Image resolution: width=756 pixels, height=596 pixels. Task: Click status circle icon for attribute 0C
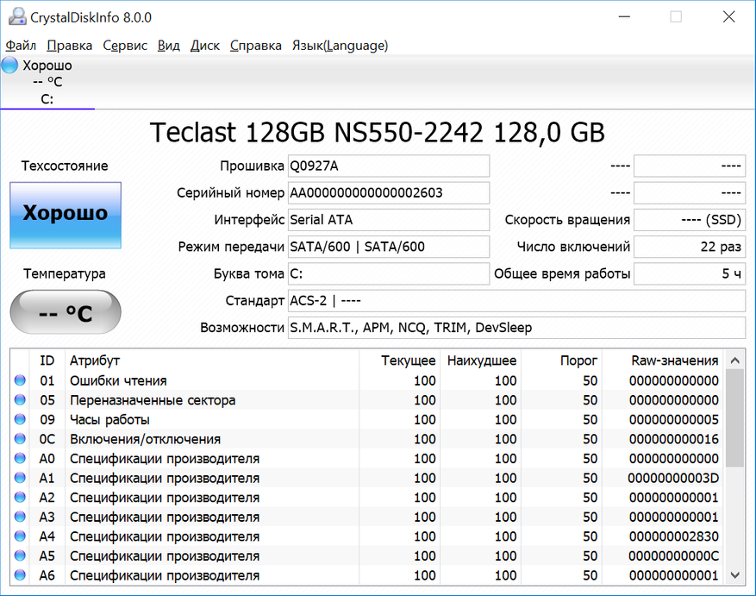[21, 440]
